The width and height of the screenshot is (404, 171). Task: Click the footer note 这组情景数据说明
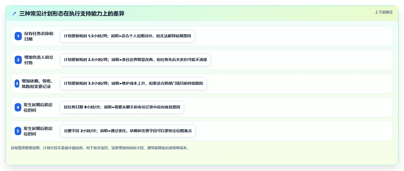[100, 148]
